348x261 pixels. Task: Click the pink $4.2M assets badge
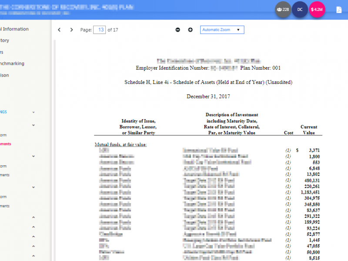[x=317, y=10]
